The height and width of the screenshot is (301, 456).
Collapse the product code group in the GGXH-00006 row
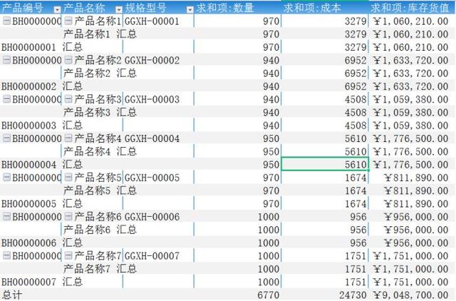coord(6,216)
